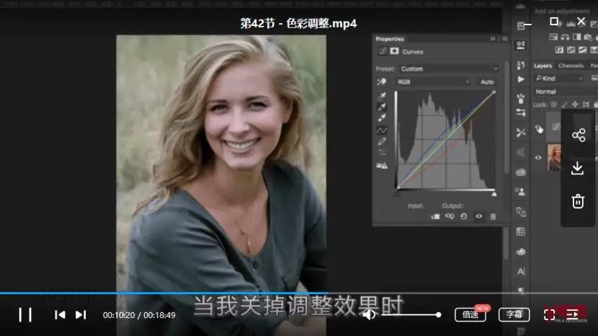598x336 pixels.
Task: Pick the white point eyedropper in Curves
Action: tap(382, 118)
